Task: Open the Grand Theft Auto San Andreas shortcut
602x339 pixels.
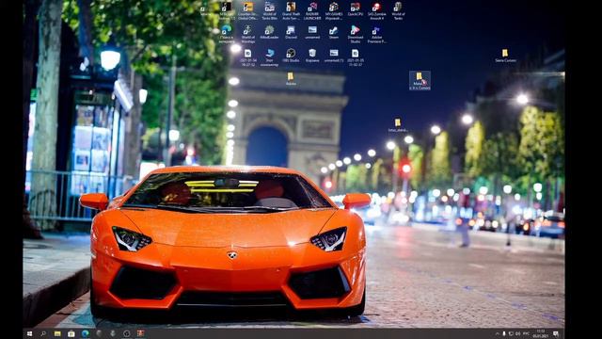Action: pos(291,10)
